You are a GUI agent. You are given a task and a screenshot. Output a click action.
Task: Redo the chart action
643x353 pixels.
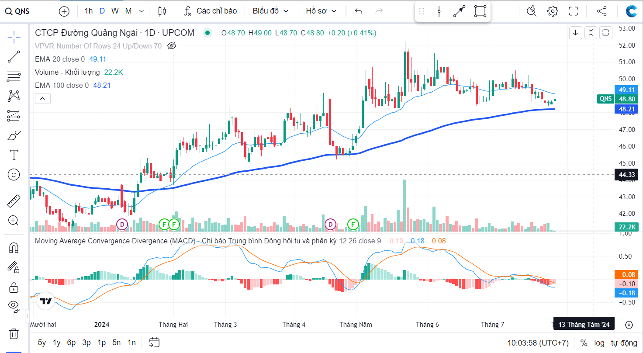tap(379, 11)
